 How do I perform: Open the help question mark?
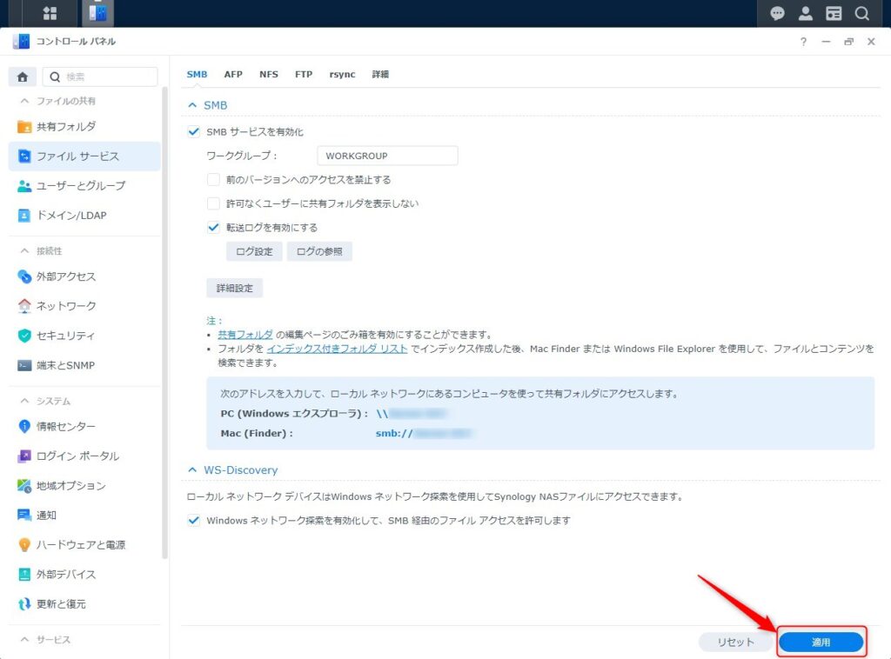point(803,42)
